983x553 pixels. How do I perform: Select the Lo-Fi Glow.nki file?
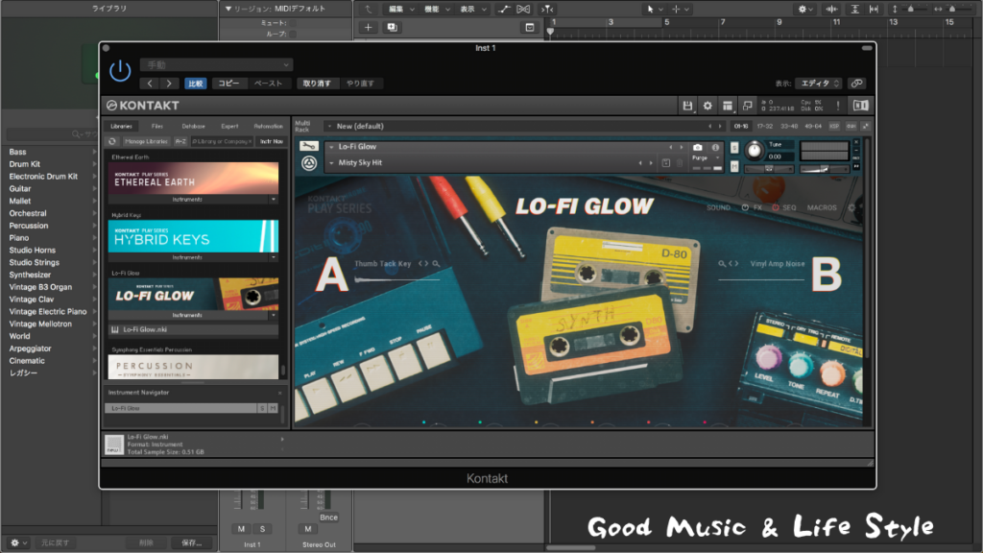pos(193,330)
